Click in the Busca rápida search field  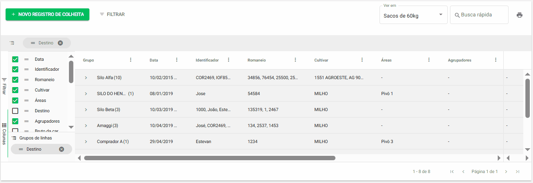[481, 15]
